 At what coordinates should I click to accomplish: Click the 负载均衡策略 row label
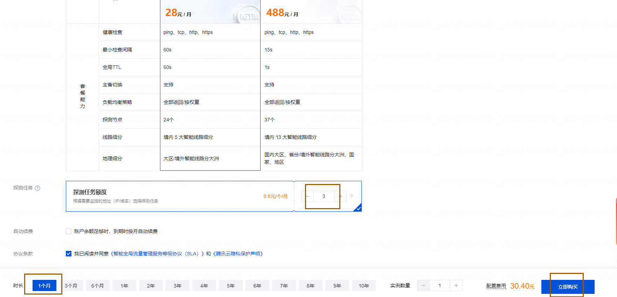coord(117,102)
